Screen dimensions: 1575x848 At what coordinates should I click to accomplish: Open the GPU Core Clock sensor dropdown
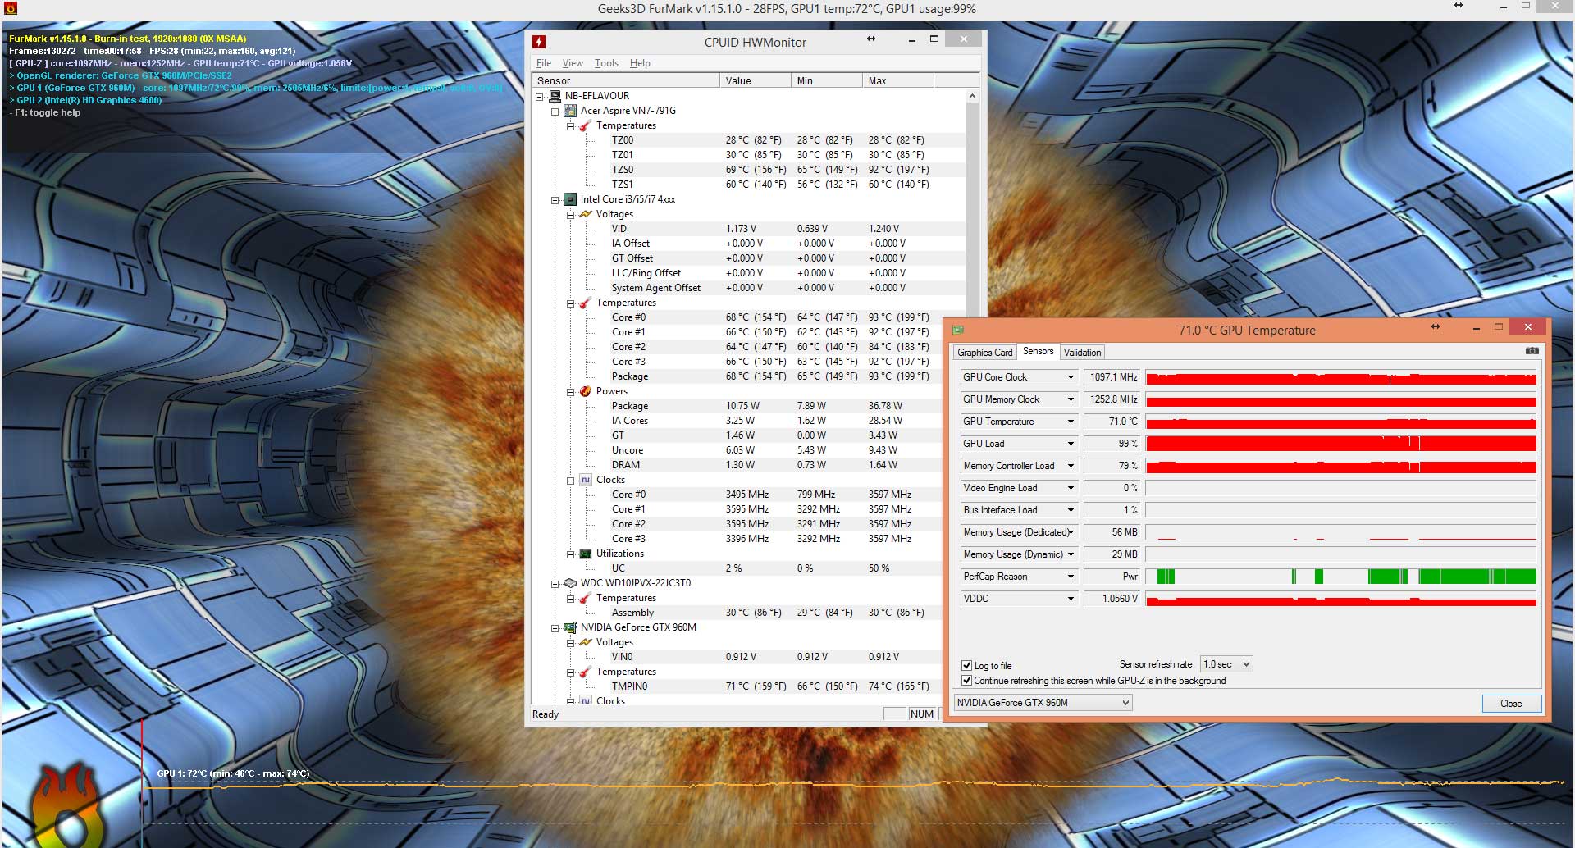tap(1071, 377)
